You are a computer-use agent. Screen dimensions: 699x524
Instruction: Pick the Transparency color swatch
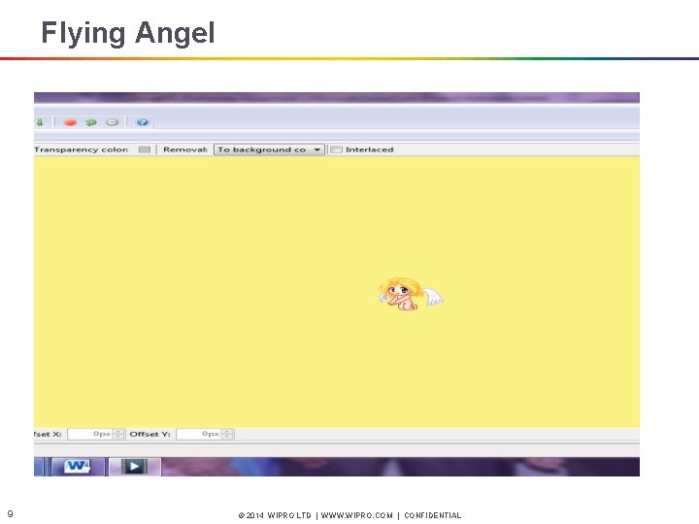click(x=145, y=149)
